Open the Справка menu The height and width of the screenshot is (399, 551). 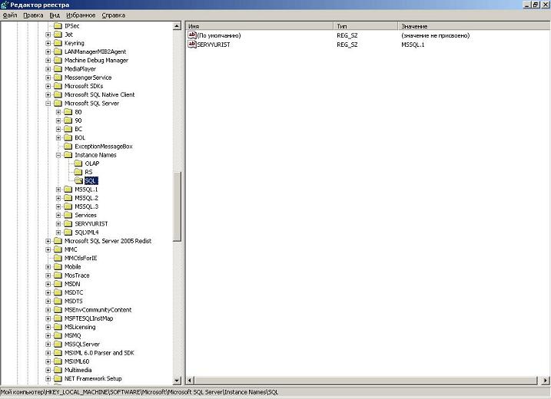(x=114, y=15)
